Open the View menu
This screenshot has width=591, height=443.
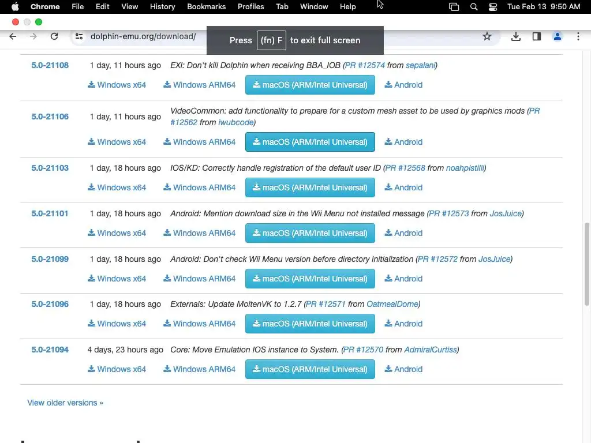129,7
